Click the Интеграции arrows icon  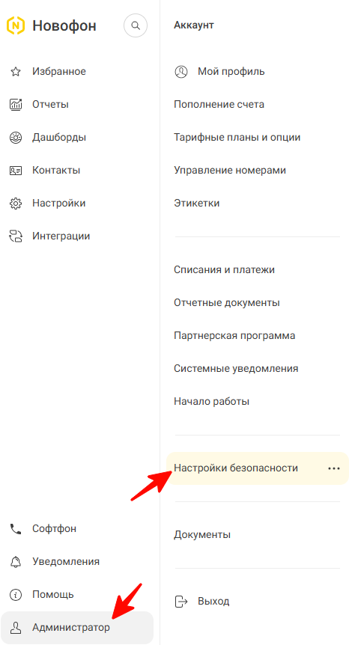16,236
